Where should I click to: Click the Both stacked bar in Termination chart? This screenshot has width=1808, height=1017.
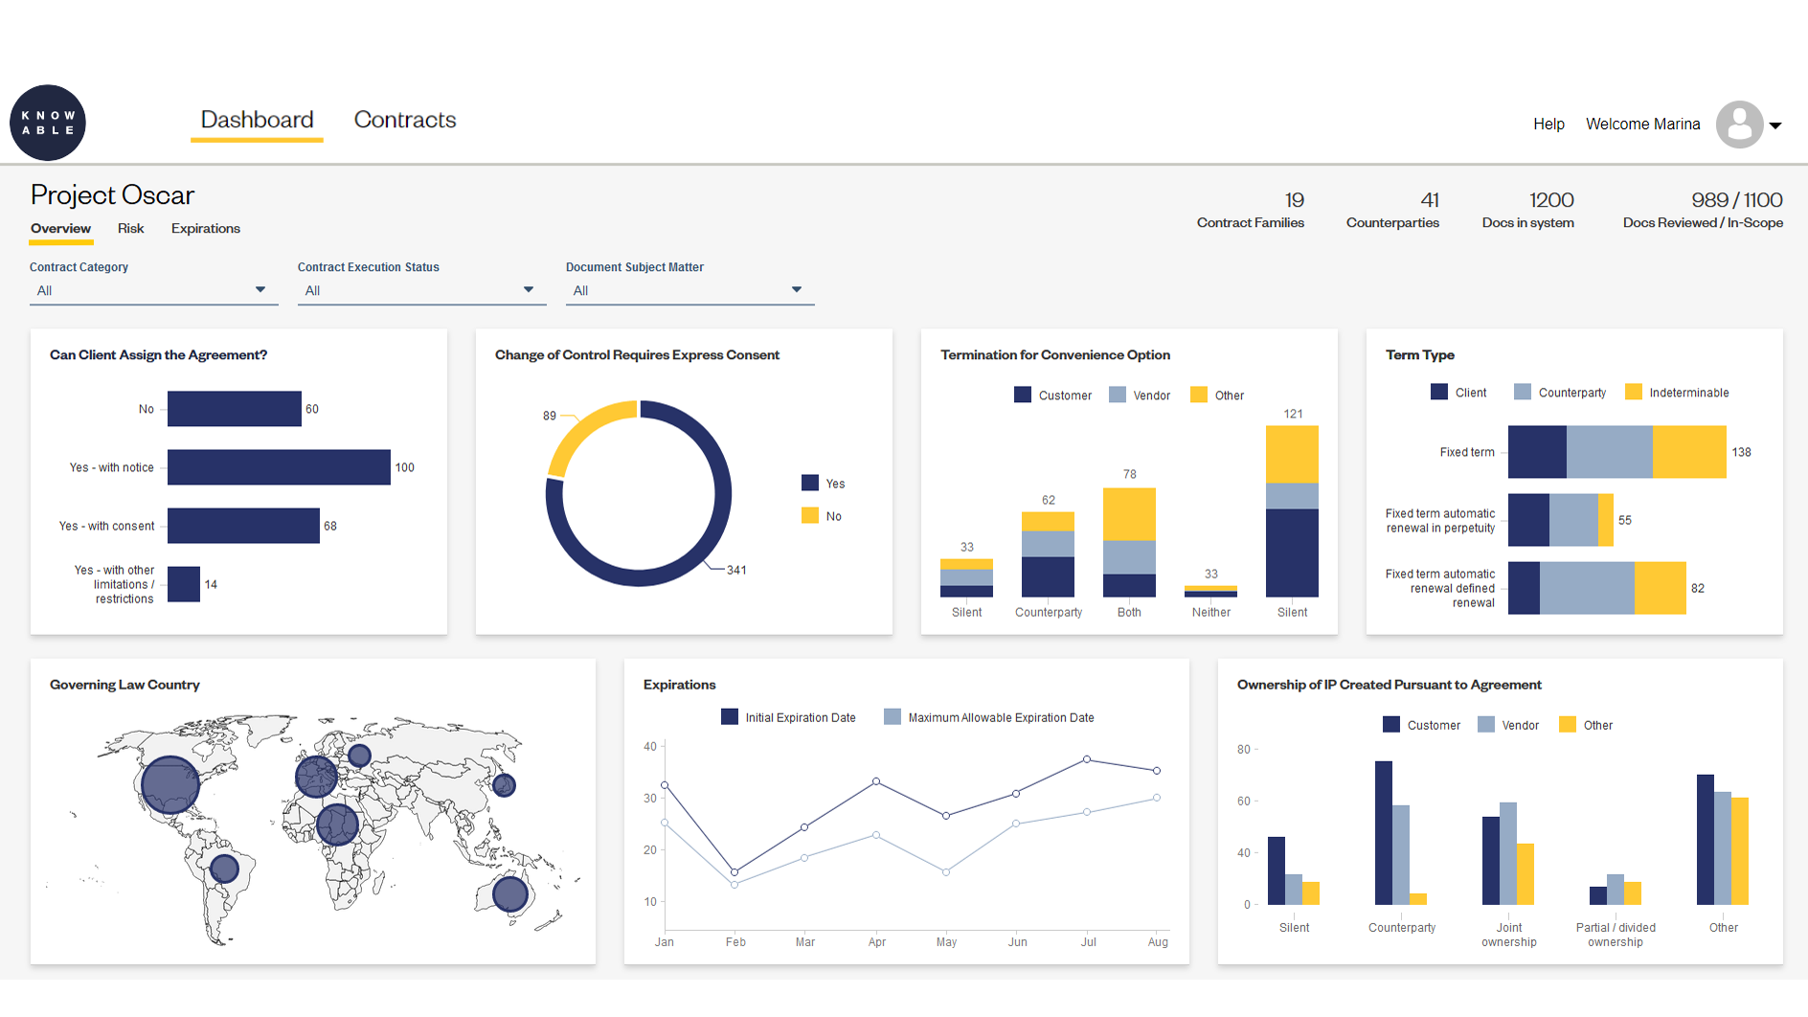[x=1129, y=542]
